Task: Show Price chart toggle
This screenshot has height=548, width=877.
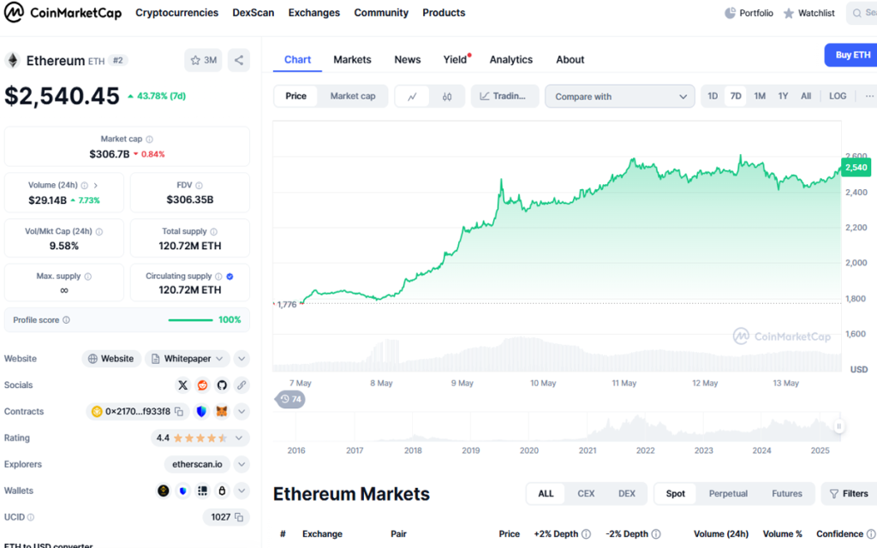Action: tap(295, 96)
